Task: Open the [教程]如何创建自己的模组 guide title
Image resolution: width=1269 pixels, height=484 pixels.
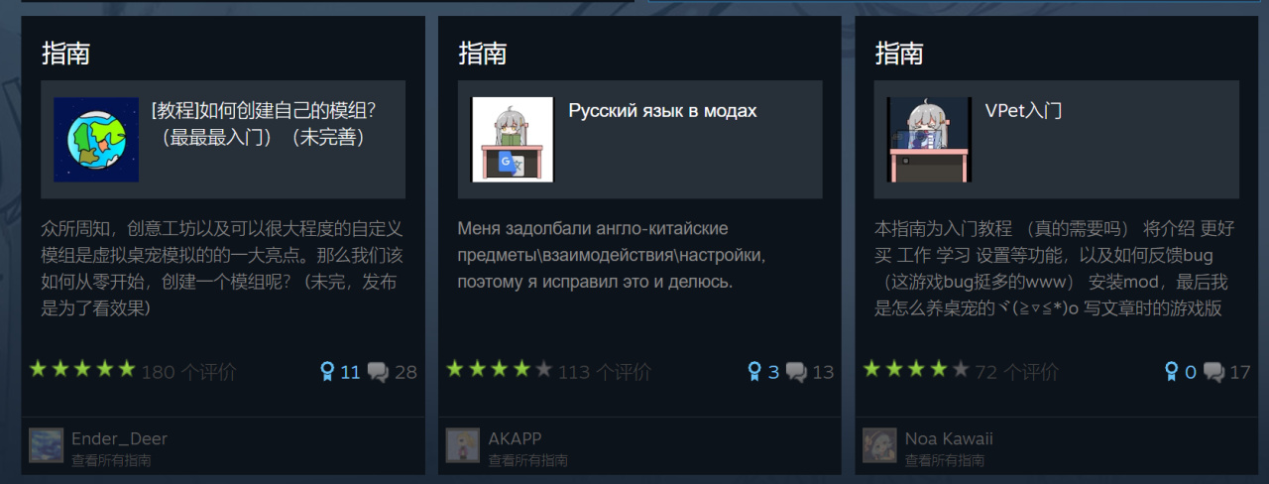Action: click(263, 124)
